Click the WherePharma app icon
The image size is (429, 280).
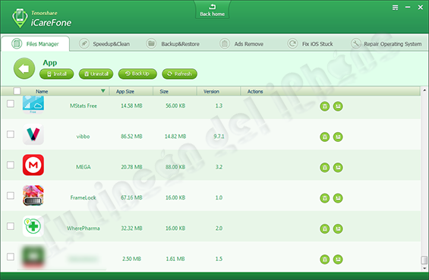33,226
